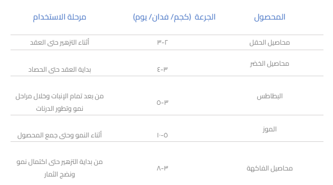Viewport: 333px width, 185px height.
Task: Click the مرحلة الاستخدام column header
Action: pos(60,17)
